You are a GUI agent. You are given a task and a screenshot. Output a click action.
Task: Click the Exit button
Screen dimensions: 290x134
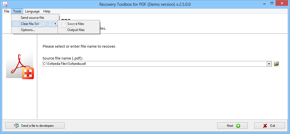(269, 125)
